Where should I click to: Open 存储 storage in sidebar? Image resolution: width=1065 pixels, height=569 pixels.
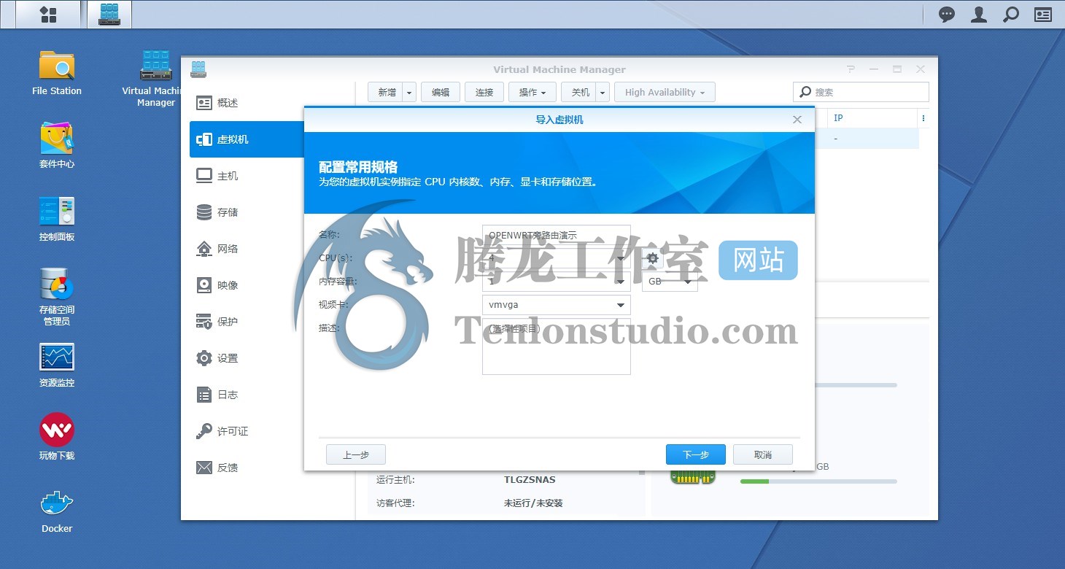coord(247,212)
